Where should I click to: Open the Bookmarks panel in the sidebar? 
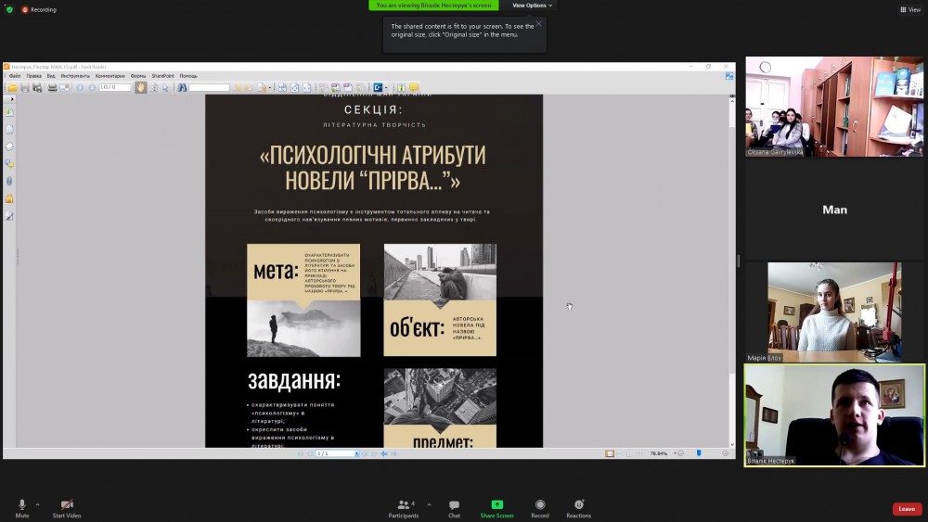coord(9,112)
